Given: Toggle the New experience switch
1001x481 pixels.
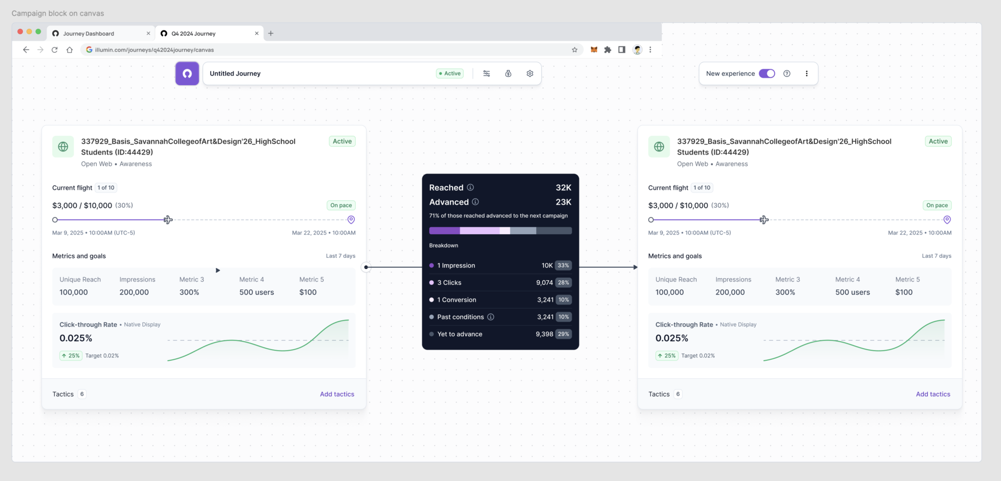Looking at the screenshot, I should pos(767,73).
